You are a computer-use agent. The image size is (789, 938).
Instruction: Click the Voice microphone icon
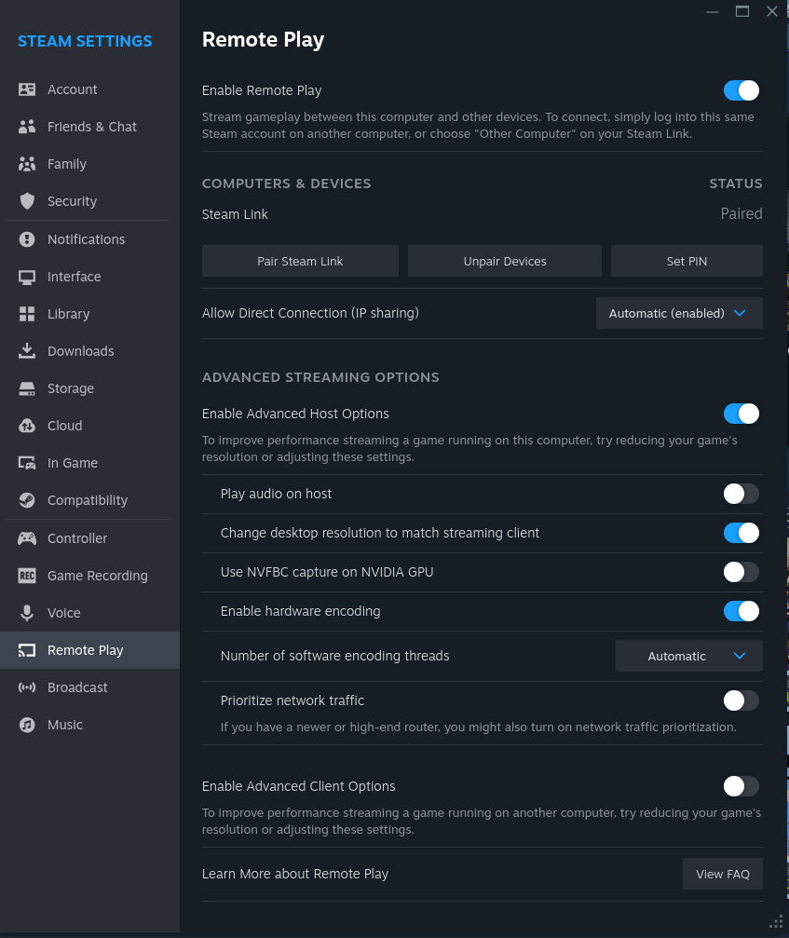click(27, 613)
